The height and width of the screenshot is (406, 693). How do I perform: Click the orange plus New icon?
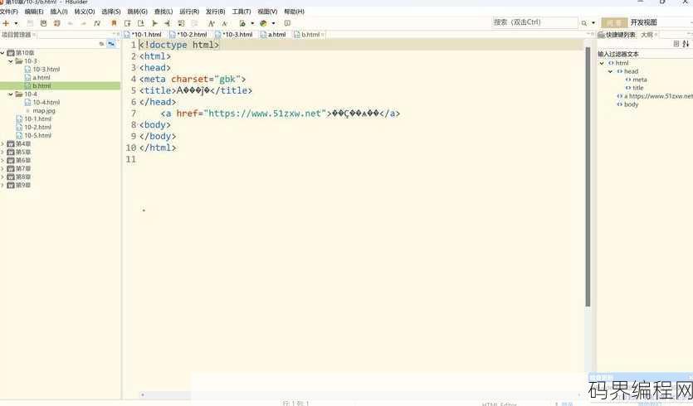pos(6,23)
